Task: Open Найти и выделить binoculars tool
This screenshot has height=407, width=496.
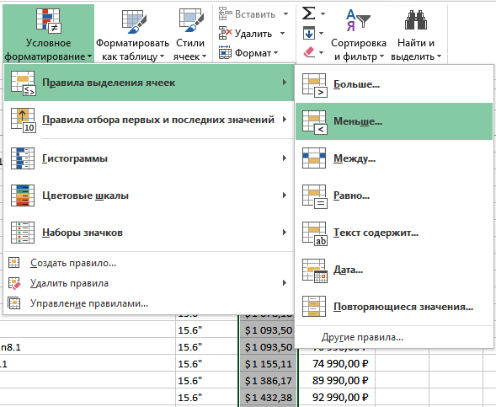Action: point(416,35)
